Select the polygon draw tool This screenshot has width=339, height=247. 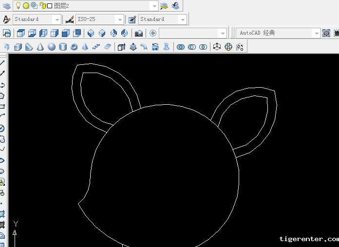point(2,95)
